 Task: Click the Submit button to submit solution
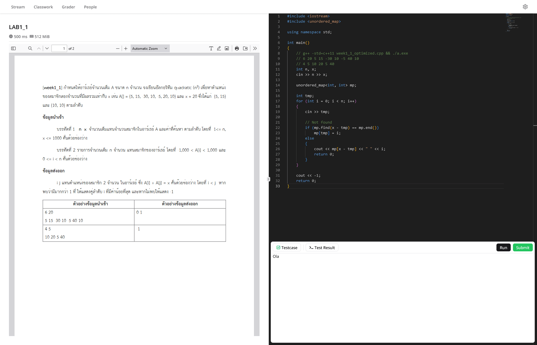pyautogui.click(x=522, y=247)
